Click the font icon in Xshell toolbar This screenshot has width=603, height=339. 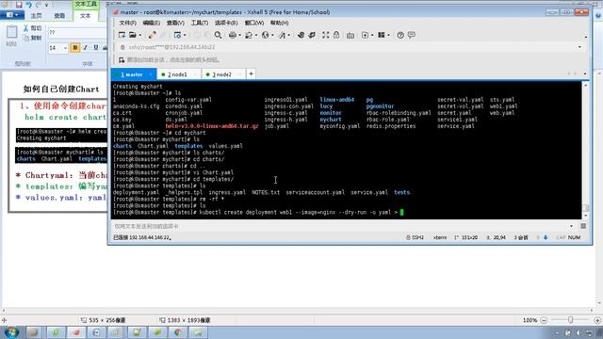282,35
